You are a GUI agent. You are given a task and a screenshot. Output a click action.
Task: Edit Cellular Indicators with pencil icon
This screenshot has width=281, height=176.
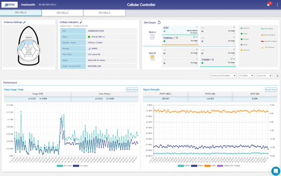click(x=81, y=22)
